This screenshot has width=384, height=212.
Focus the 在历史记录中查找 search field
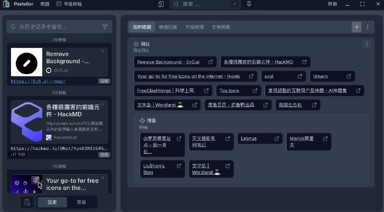59,27
